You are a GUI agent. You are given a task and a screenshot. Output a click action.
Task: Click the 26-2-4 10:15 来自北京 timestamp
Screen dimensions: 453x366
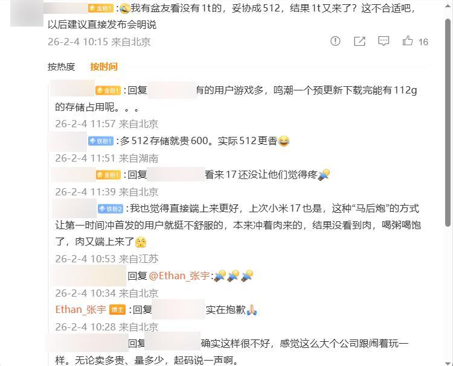pos(99,42)
